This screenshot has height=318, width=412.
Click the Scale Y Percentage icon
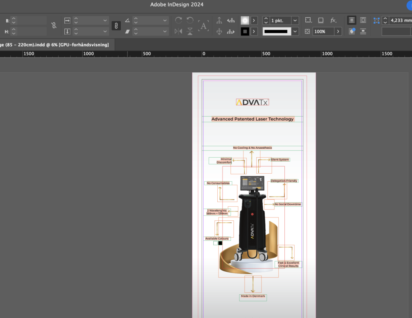click(67, 31)
